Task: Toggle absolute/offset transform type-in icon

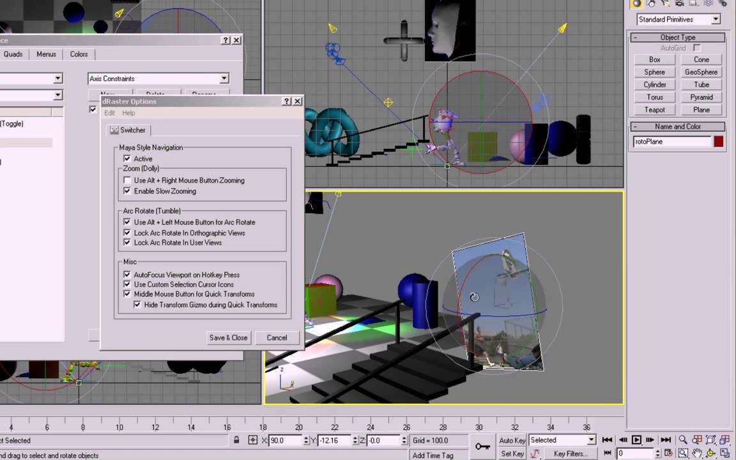Action: (253, 440)
